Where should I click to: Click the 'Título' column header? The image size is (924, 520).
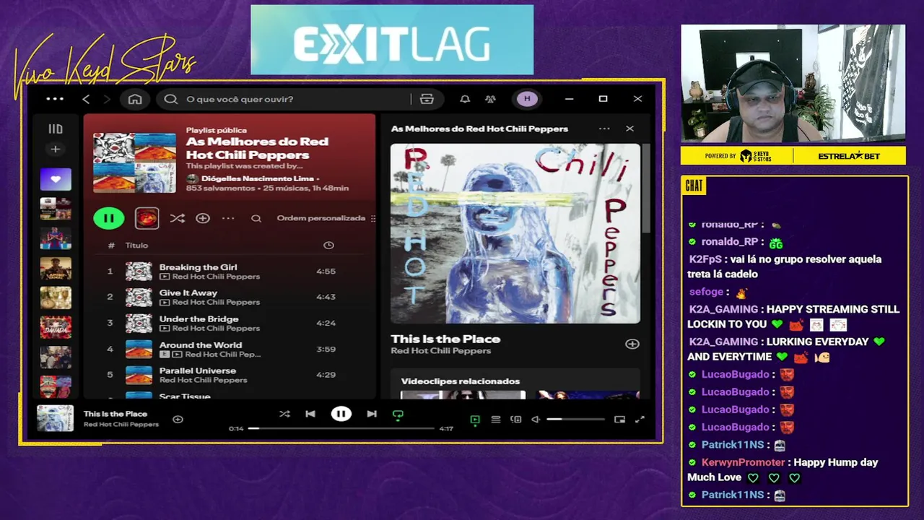pyautogui.click(x=136, y=246)
